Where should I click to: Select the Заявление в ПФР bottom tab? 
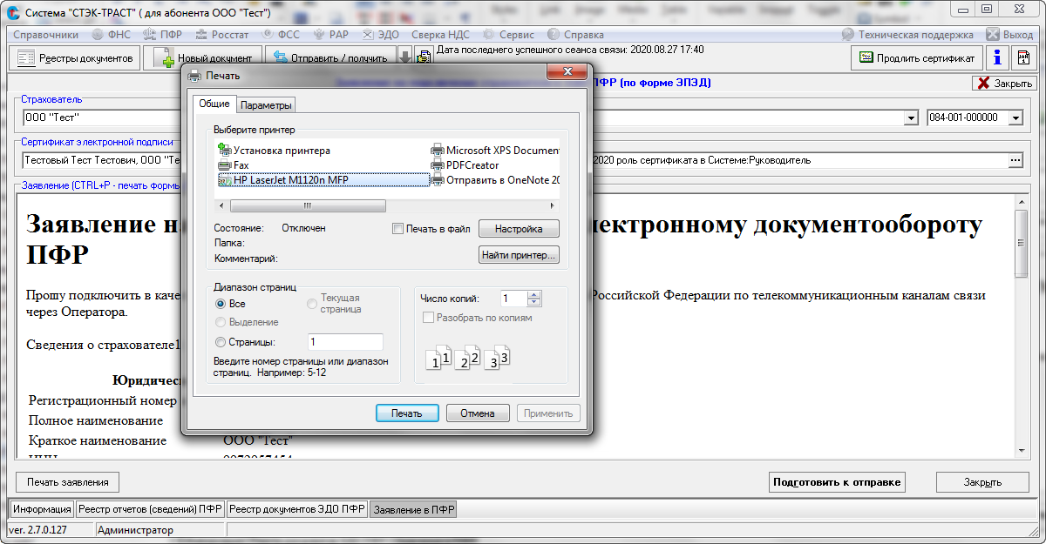pyautogui.click(x=414, y=509)
